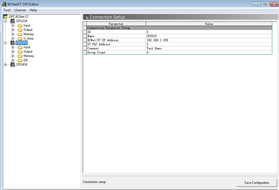Collapse the CPU315 tree node
279x190 pixels.
(x=6, y=43)
